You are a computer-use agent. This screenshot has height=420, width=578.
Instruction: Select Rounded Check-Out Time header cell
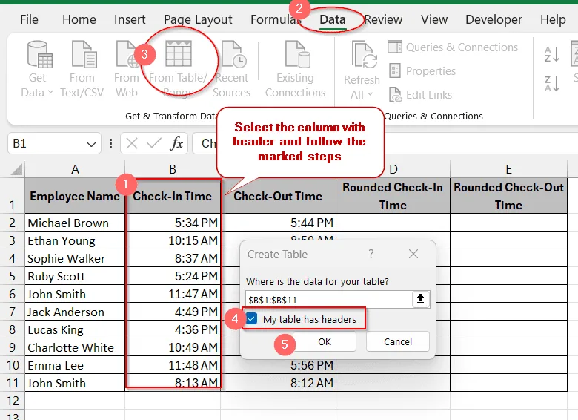coord(508,196)
